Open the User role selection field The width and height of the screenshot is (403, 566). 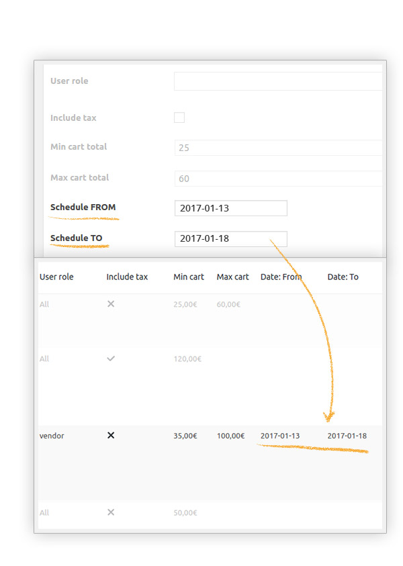277,81
